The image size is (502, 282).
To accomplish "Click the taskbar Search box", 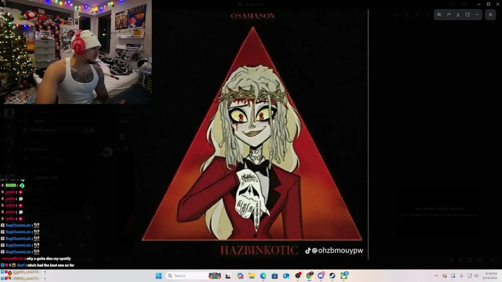I will click(194, 276).
